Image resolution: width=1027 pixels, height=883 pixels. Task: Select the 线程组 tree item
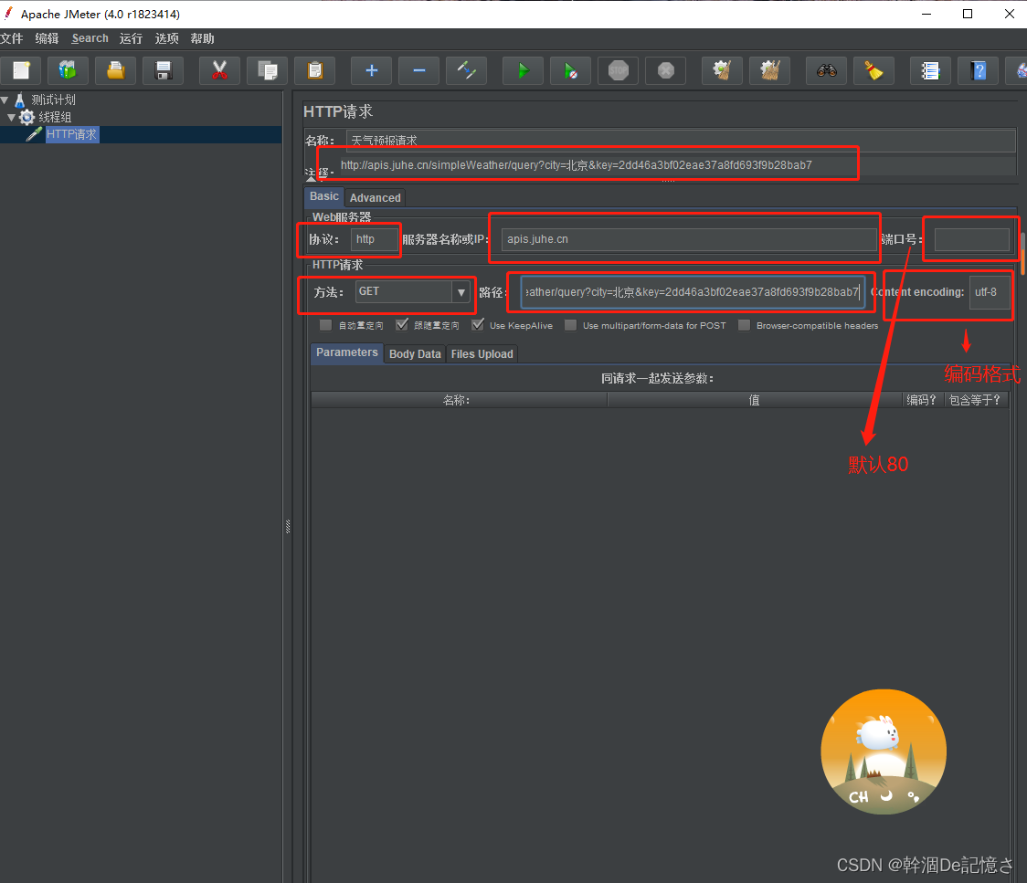coord(55,117)
